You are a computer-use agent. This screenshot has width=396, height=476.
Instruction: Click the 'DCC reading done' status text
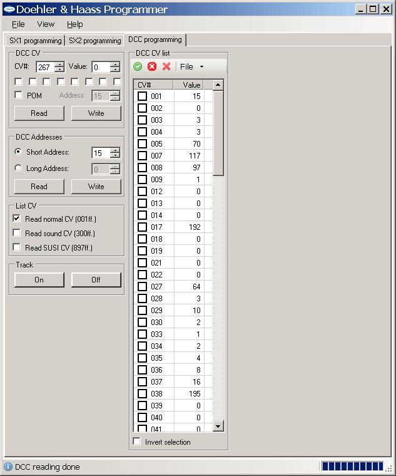tap(48, 467)
